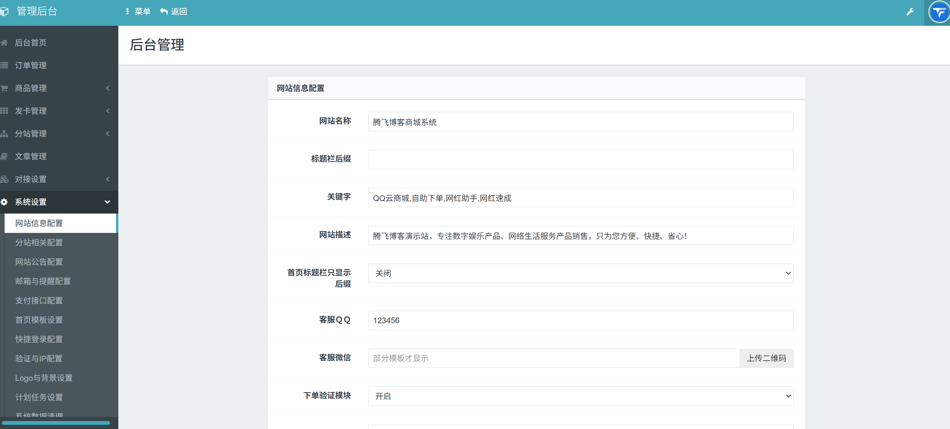Click the grid icon beside 发卡管理
950x429 pixels.
pyautogui.click(x=5, y=111)
